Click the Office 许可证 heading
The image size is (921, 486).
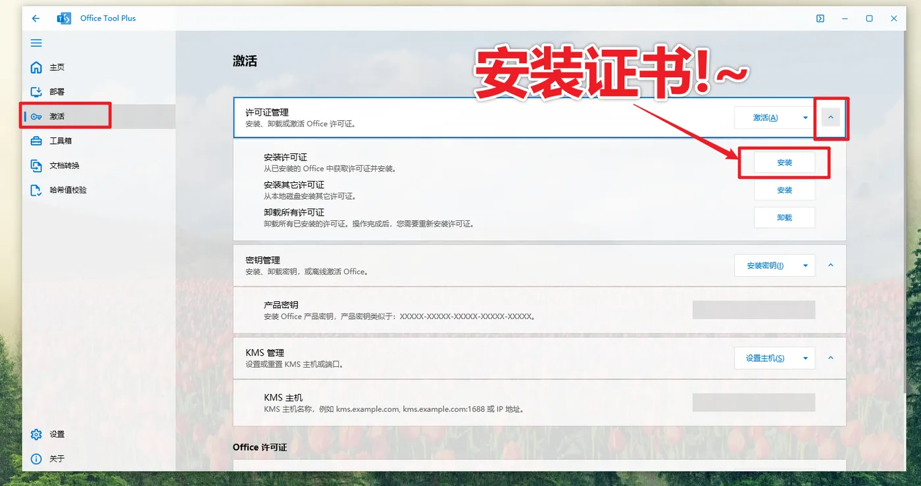(x=260, y=447)
